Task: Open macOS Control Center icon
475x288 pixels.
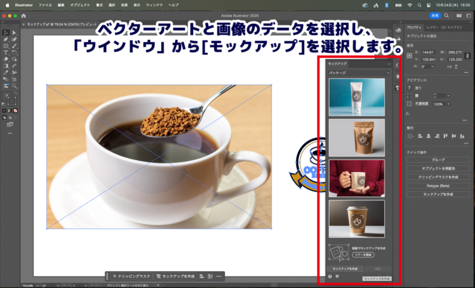Action: coord(429,5)
